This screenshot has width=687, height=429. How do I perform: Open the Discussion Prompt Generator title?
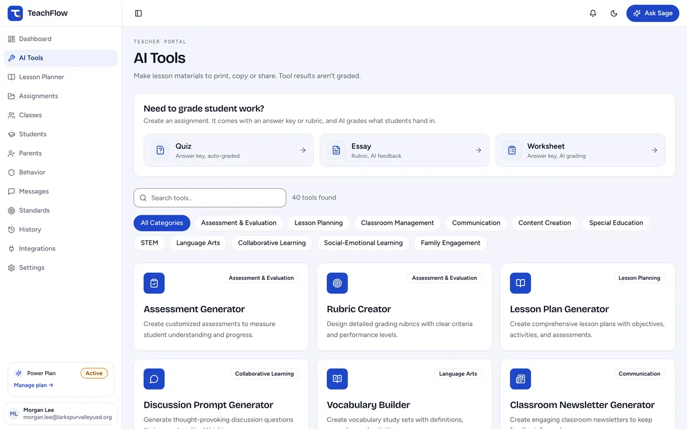click(208, 405)
